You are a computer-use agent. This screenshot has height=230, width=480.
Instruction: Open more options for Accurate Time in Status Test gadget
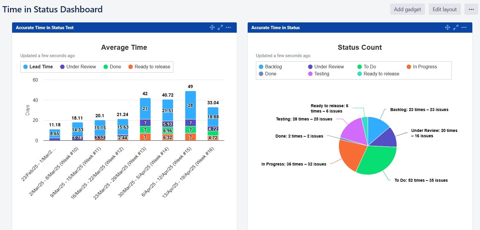[229, 27]
